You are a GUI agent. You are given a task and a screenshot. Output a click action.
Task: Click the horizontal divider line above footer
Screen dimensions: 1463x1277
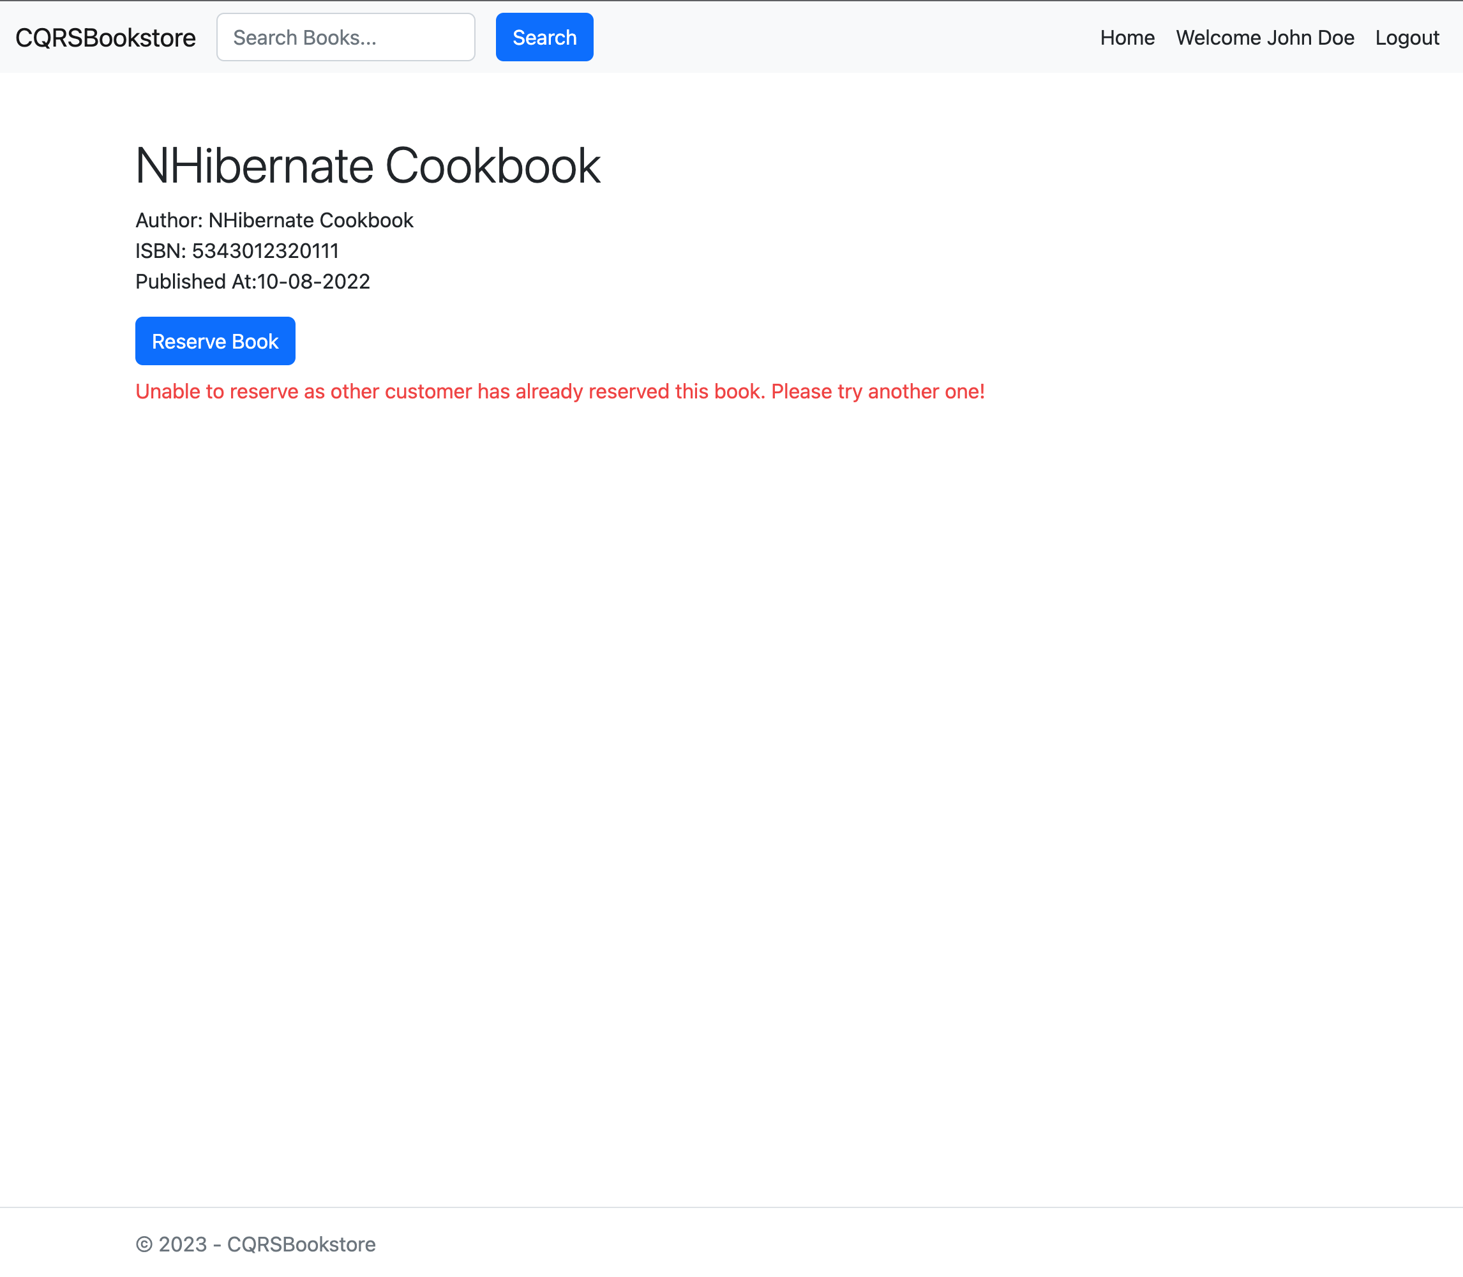point(731,1207)
